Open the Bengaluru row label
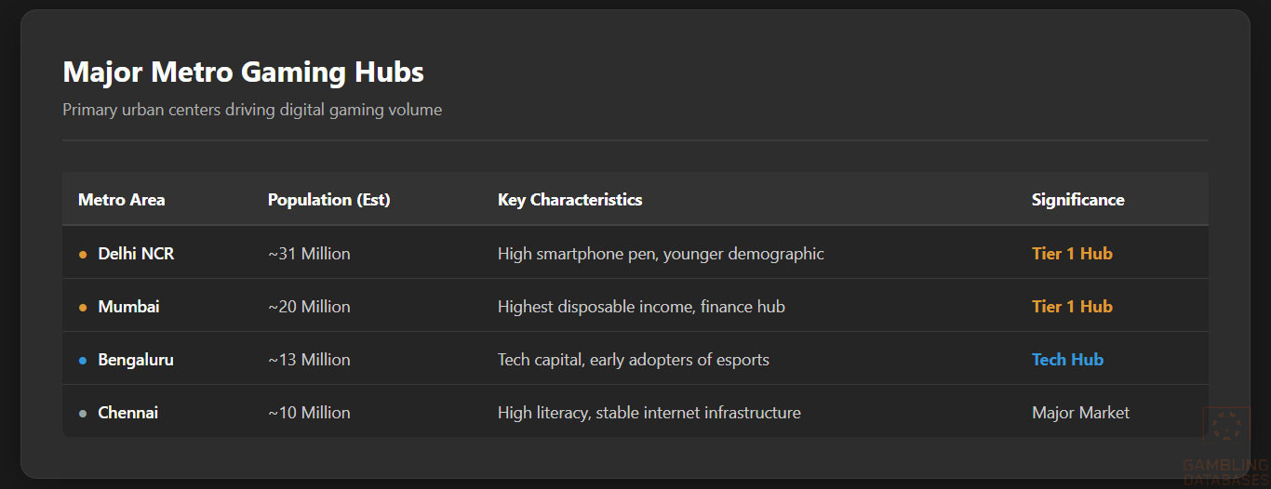The image size is (1271, 489). (136, 360)
